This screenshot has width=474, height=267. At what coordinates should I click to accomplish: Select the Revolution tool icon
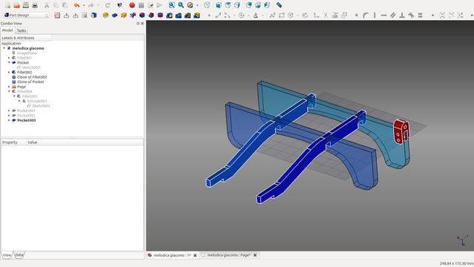(124, 15)
